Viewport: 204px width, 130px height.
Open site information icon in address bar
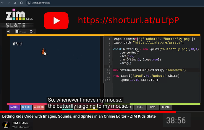29,3
